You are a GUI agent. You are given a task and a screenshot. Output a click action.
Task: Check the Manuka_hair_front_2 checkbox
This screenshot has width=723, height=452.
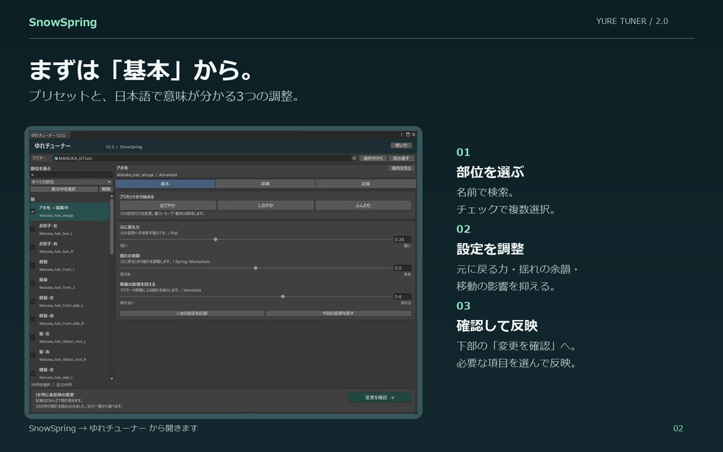pos(32,283)
